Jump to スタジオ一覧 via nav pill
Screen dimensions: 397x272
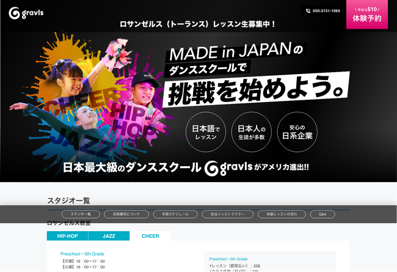tap(81, 214)
